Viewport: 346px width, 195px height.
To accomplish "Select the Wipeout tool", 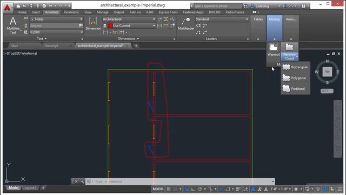I will pyautogui.click(x=274, y=50).
